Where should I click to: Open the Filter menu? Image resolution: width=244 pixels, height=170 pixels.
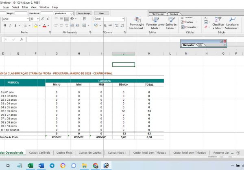pyautogui.click(x=25, y=7)
